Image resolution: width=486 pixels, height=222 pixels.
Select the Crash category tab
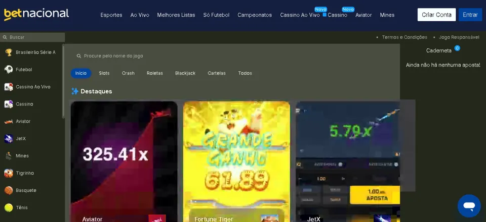[128, 73]
